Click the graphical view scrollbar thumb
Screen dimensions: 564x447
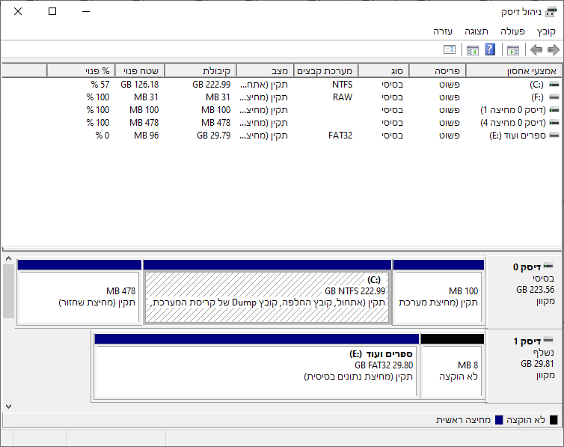click(x=9, y=291)
